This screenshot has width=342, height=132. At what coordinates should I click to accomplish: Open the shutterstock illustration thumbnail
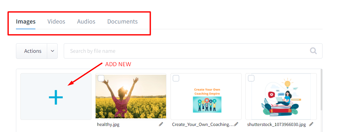coord(281,96)
